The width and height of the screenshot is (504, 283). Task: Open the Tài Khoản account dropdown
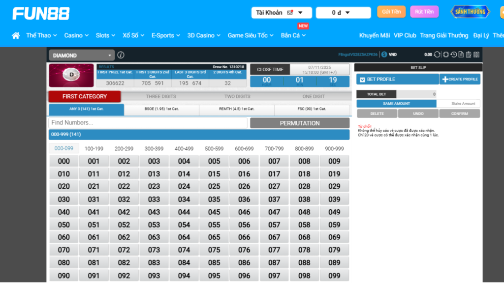click(281, 13)
